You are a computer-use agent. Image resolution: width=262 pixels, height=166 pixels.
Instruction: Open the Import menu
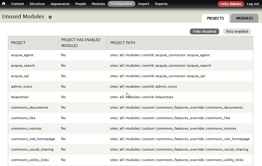click(144, 4)
